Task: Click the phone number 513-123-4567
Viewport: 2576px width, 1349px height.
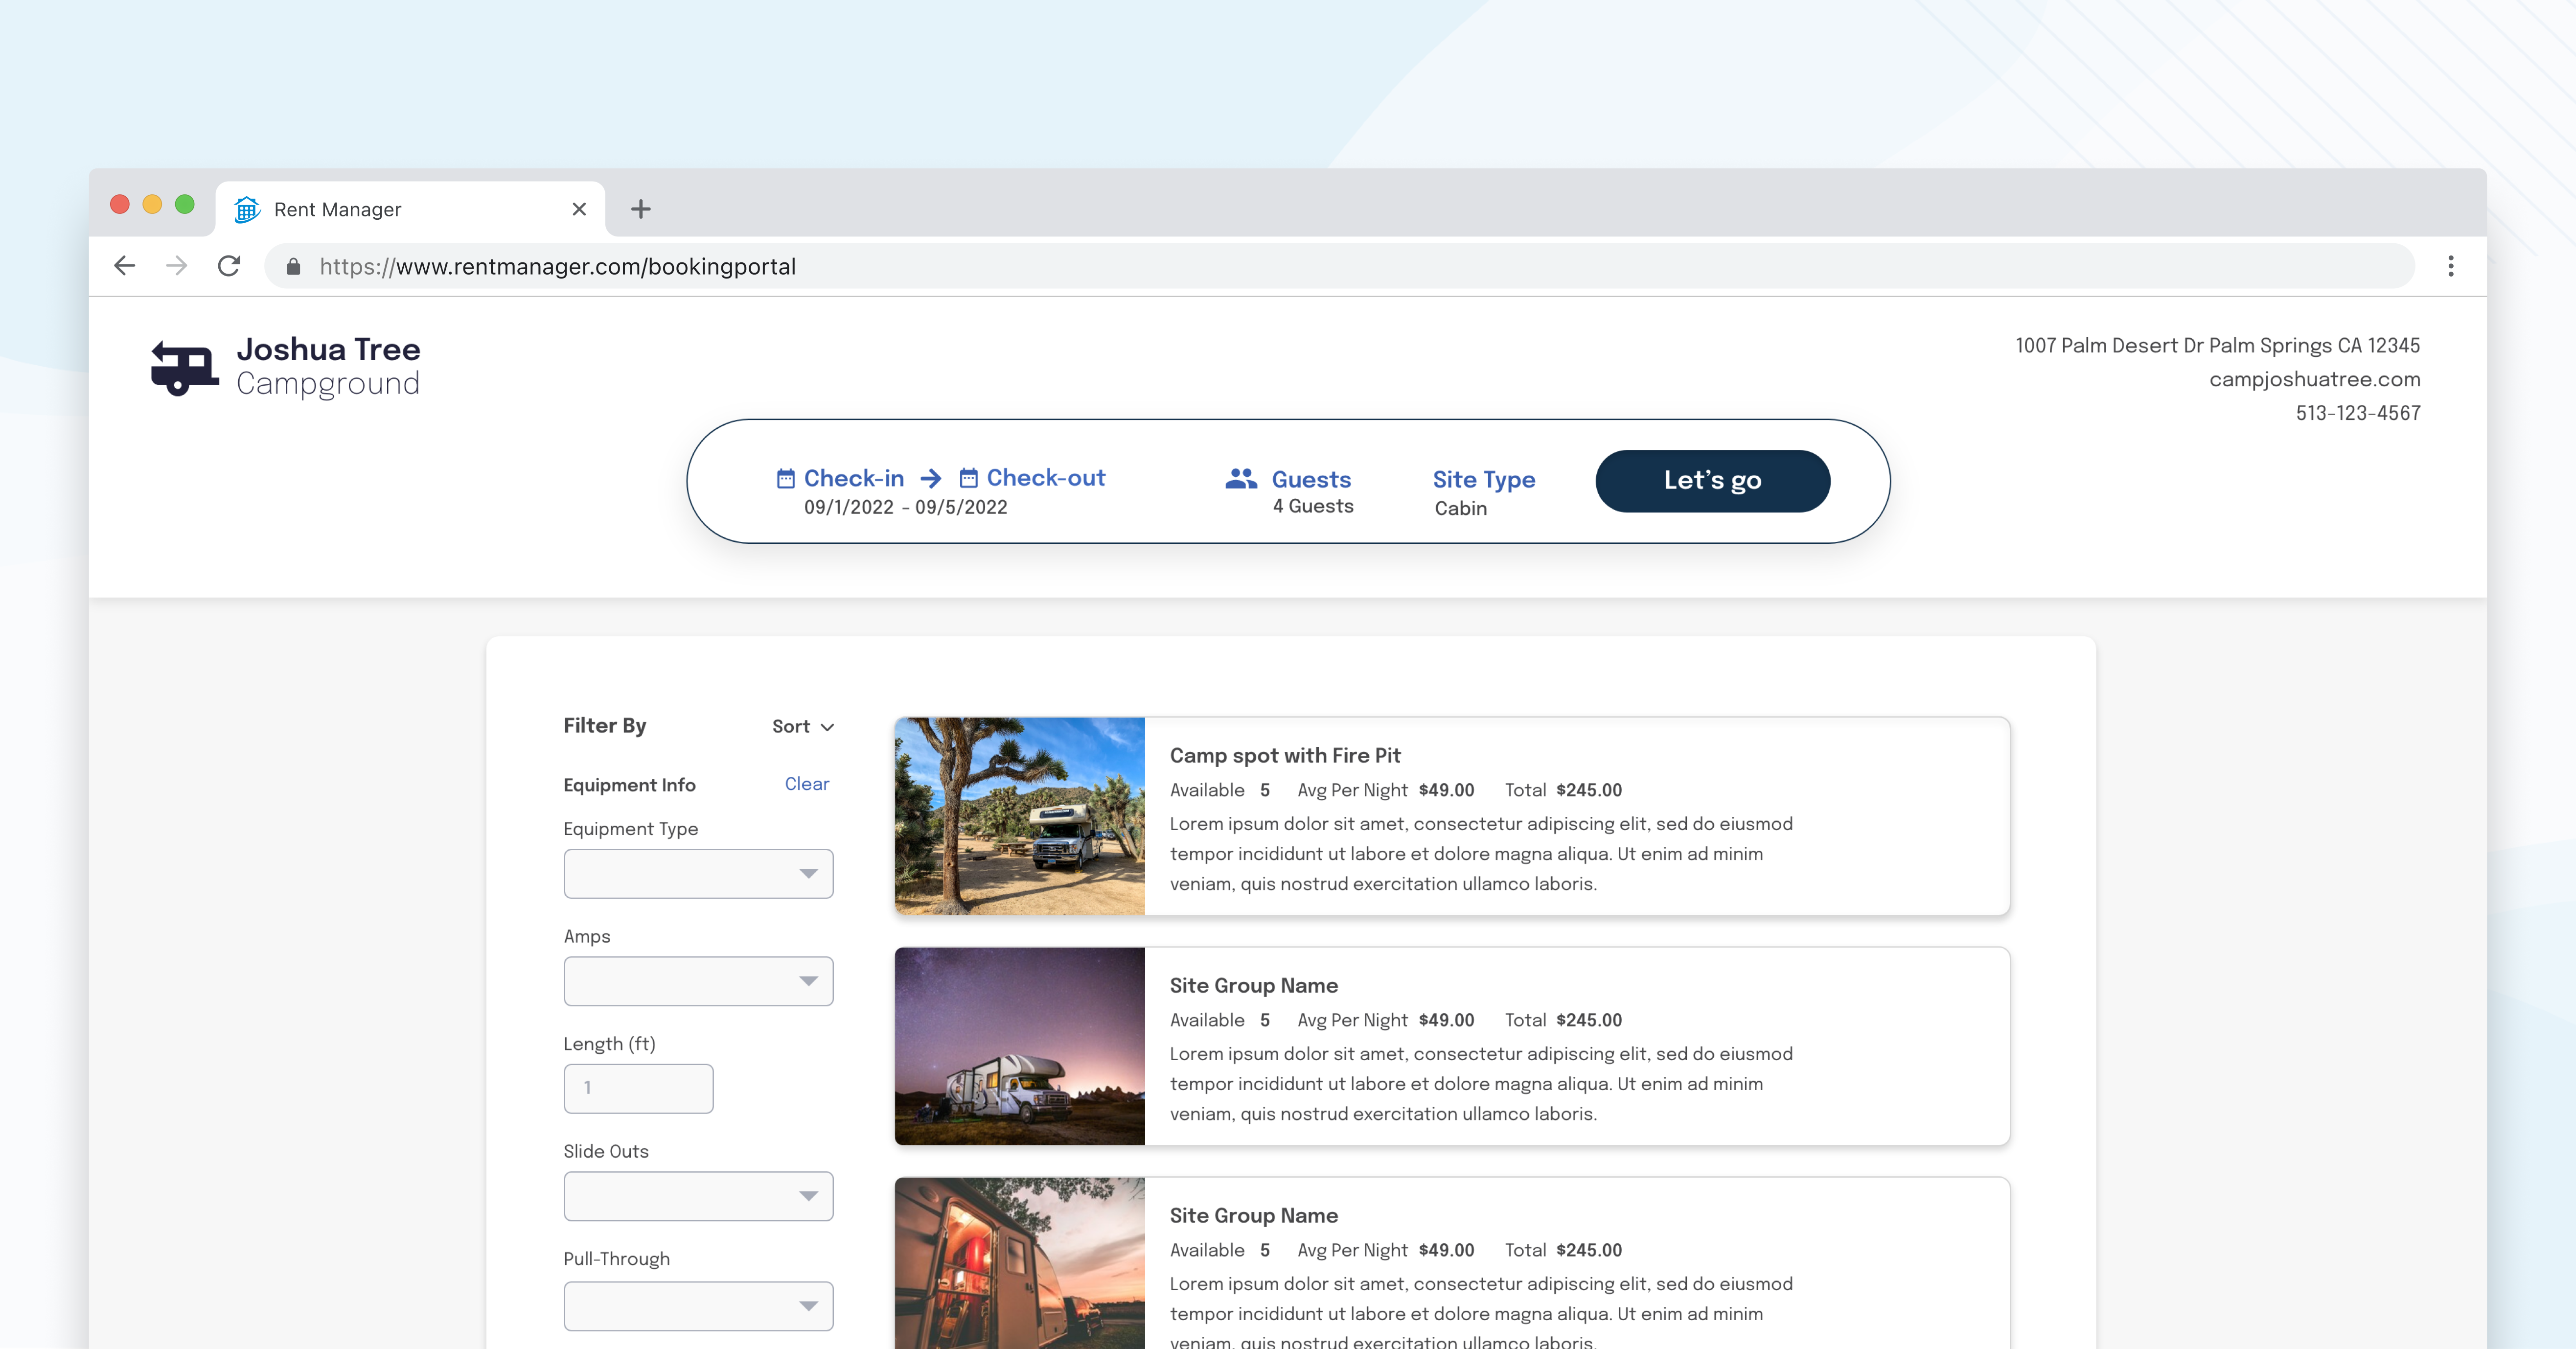Action: pos(2358,413)
